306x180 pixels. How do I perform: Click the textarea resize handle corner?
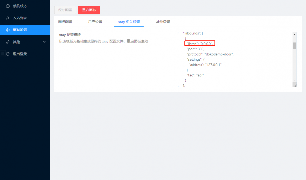pyautogui.click(x=295, y=85)
